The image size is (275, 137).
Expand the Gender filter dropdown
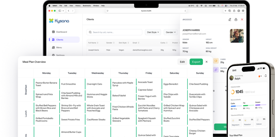pos(171,32)
